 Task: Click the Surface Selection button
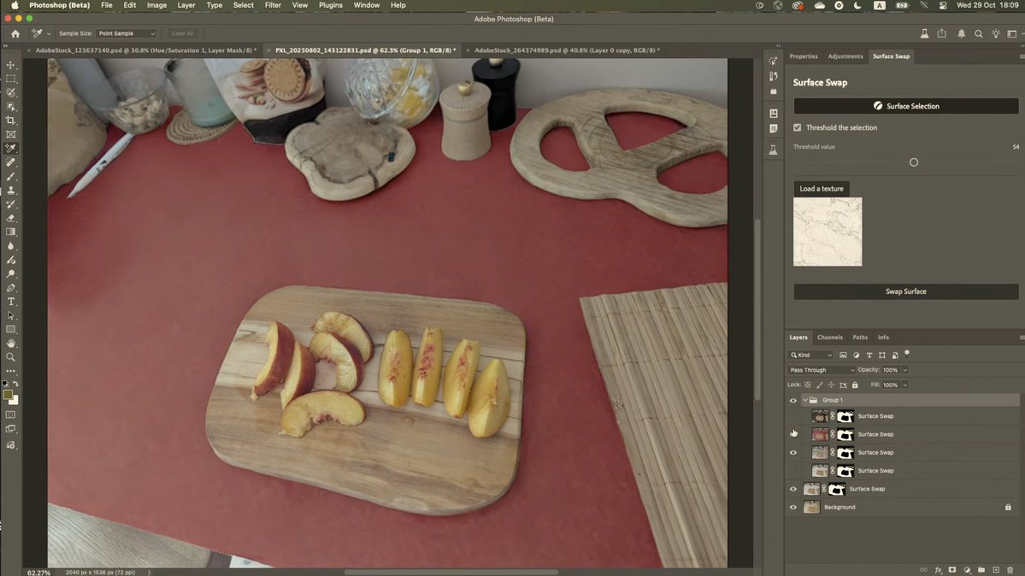(x=905, y=106)
